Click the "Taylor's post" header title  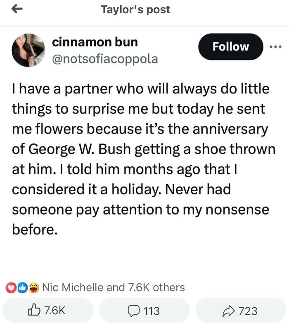click(x=135, y=10)
